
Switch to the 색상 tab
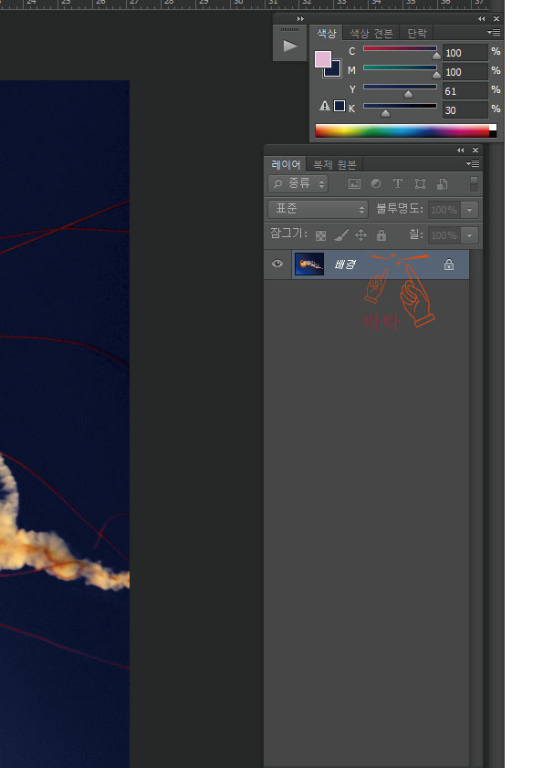click(327, 34)
